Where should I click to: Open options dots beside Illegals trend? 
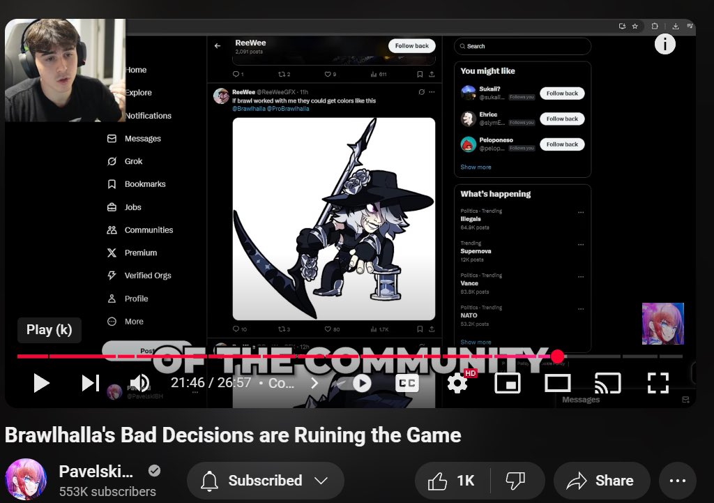pos(581,212)
